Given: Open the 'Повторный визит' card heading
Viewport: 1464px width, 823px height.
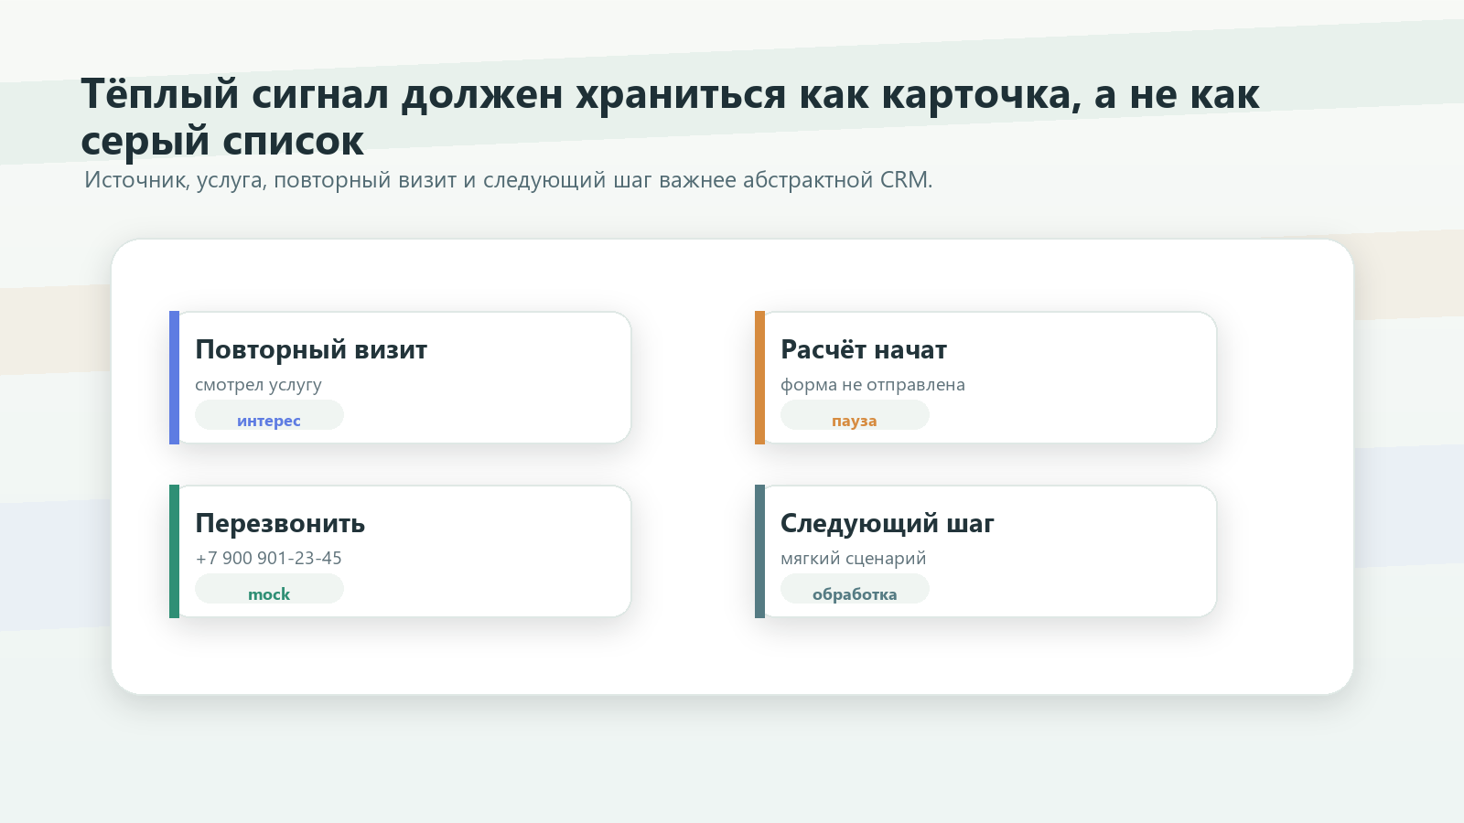Looking at the screenshot, I should tap(311, 350).
